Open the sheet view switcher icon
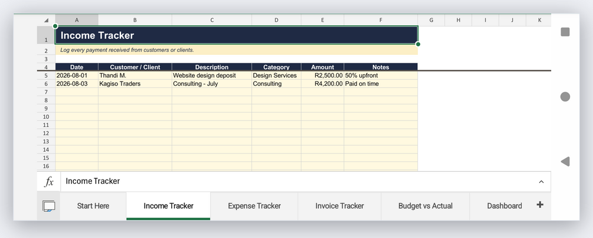 point(48,206)
